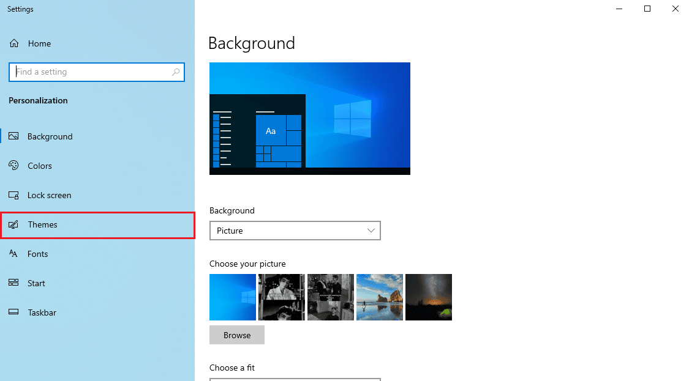Viewport: 689px width, 381px height.
Task: Open the Colors settings page
Action: coord(40,166)
